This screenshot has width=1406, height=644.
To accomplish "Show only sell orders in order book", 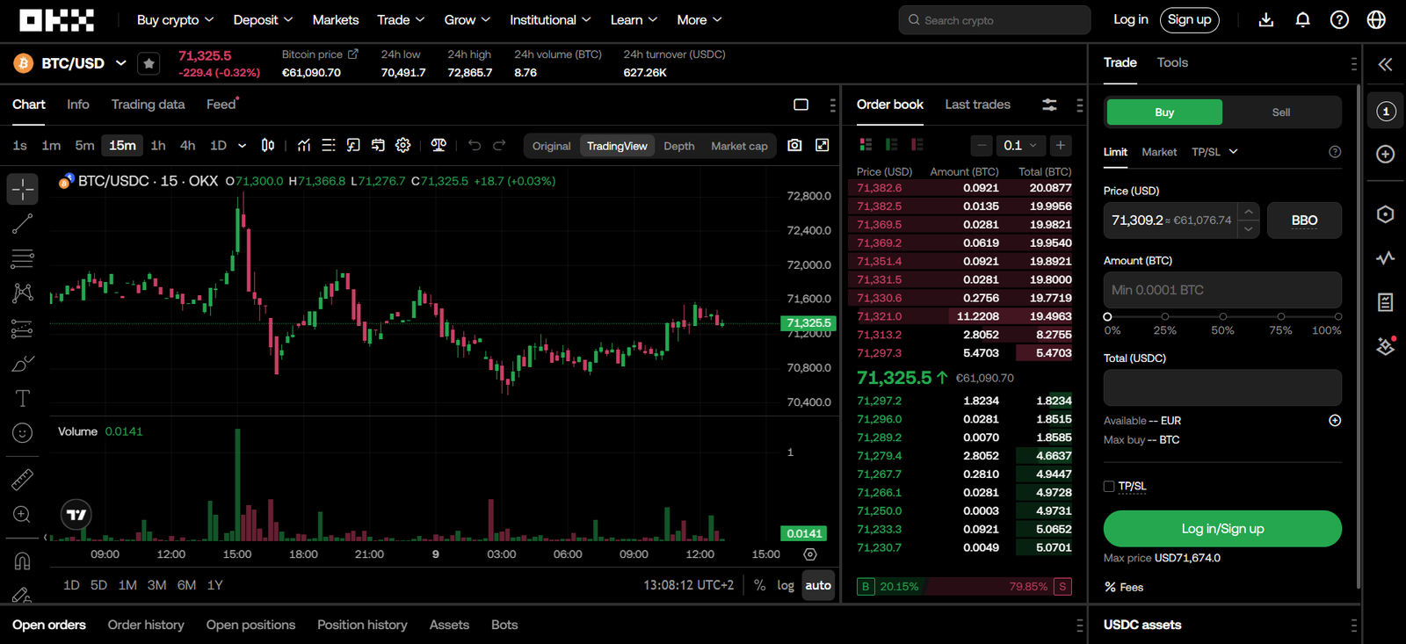I will (x=917, y=145).
